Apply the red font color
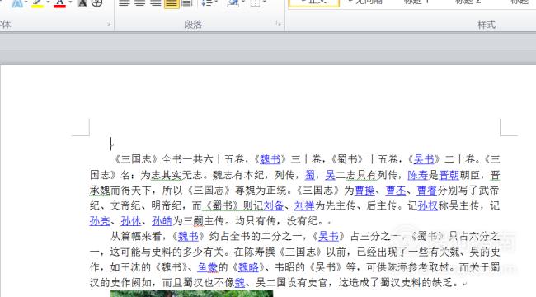The image size is (536, 297). pos(60,3)
